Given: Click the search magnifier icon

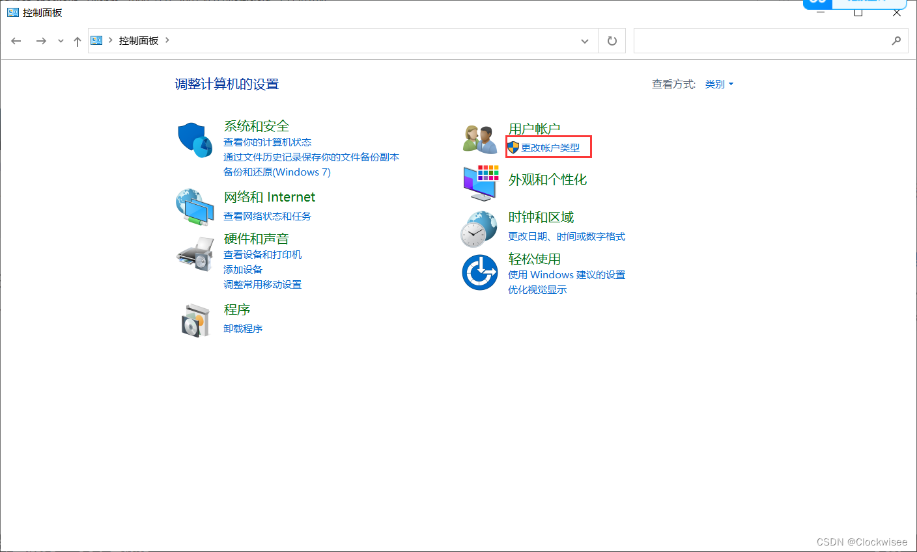Looking at the screenshot, I should point(896,41).
